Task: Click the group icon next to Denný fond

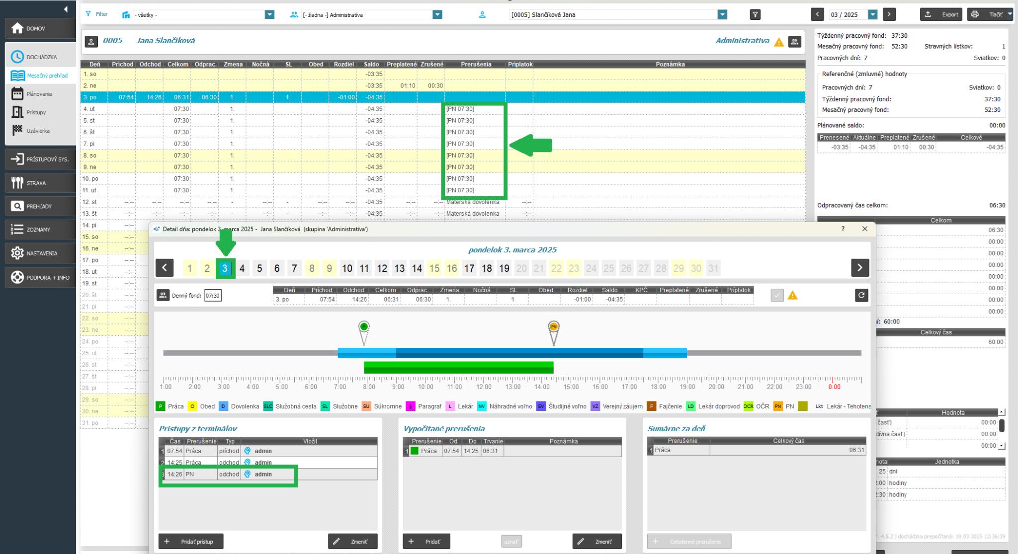Action: [163, 295]
